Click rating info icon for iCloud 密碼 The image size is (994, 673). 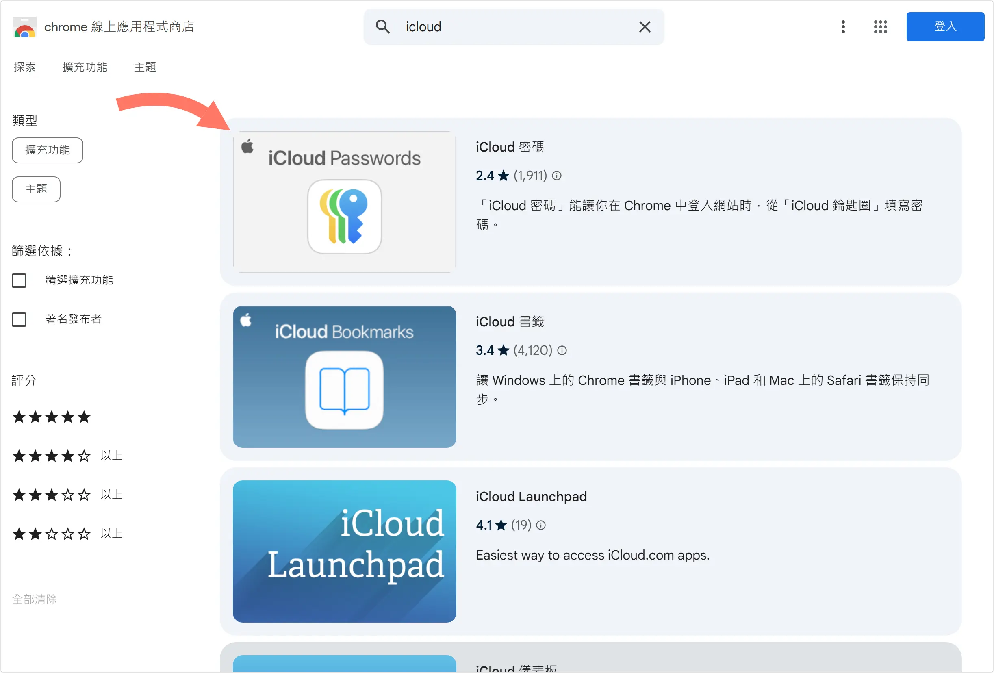(556, 176)
